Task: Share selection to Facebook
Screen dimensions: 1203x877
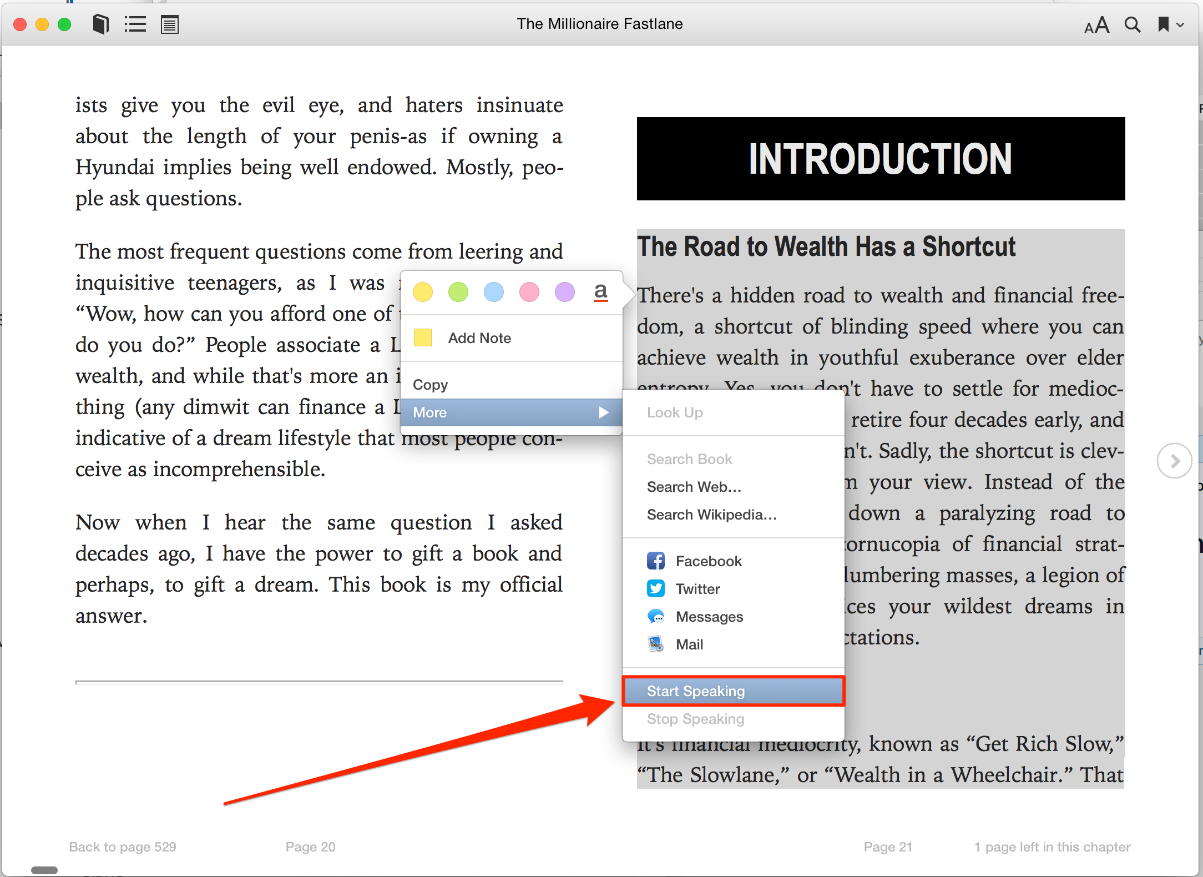Action: 734,561
